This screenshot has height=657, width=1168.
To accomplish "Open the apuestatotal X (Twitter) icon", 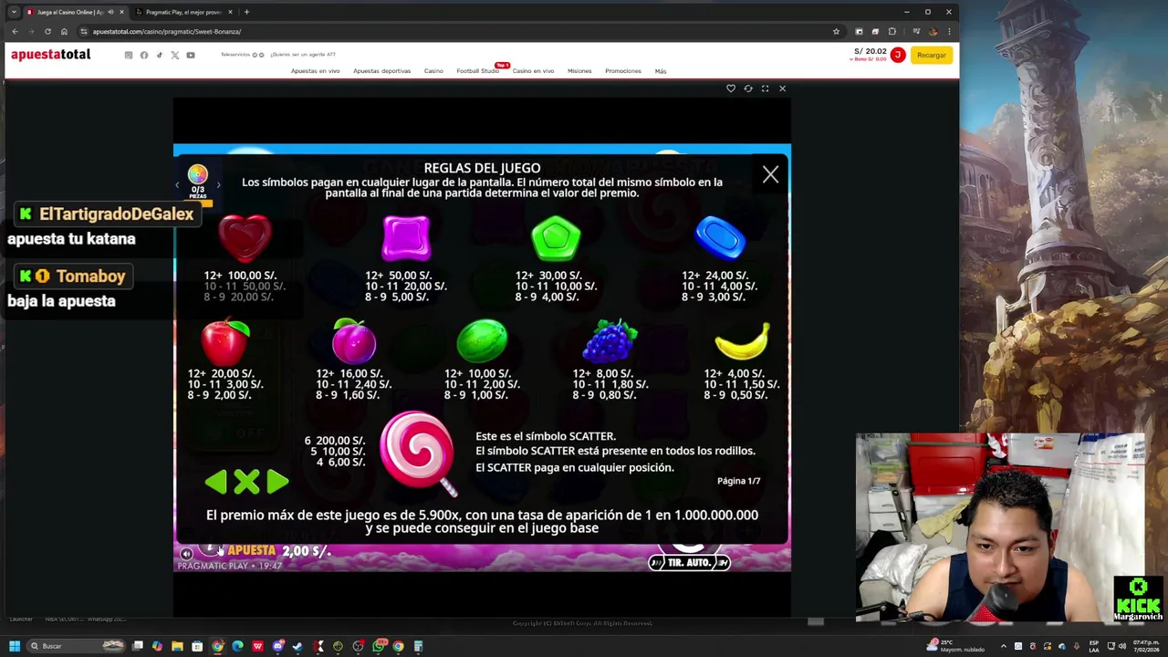I will [175, 56].
